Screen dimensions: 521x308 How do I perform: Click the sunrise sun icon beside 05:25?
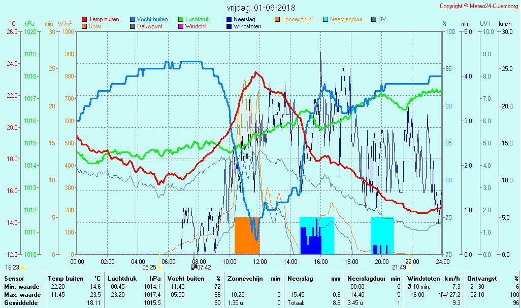[x=160, y=267]
